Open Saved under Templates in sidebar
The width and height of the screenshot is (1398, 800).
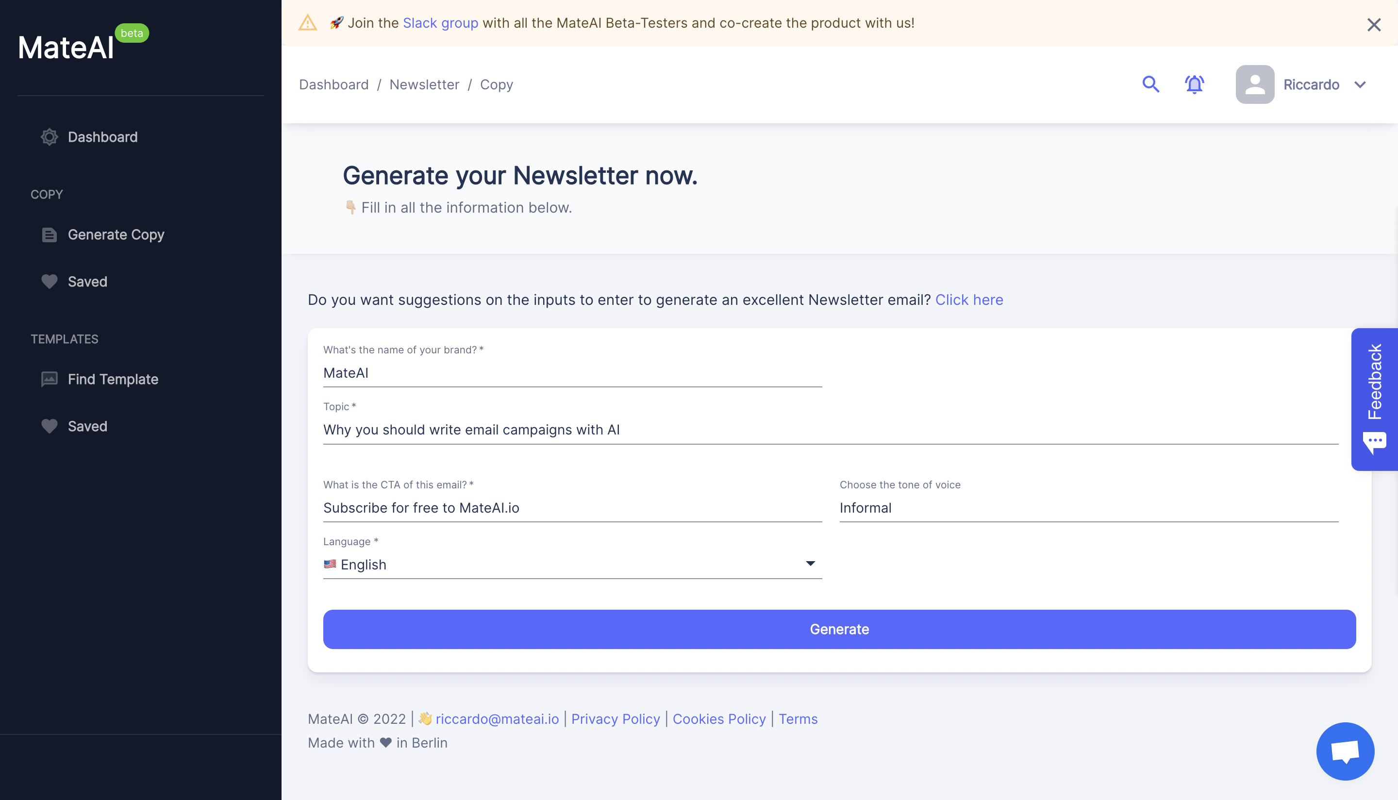[87, 426]
